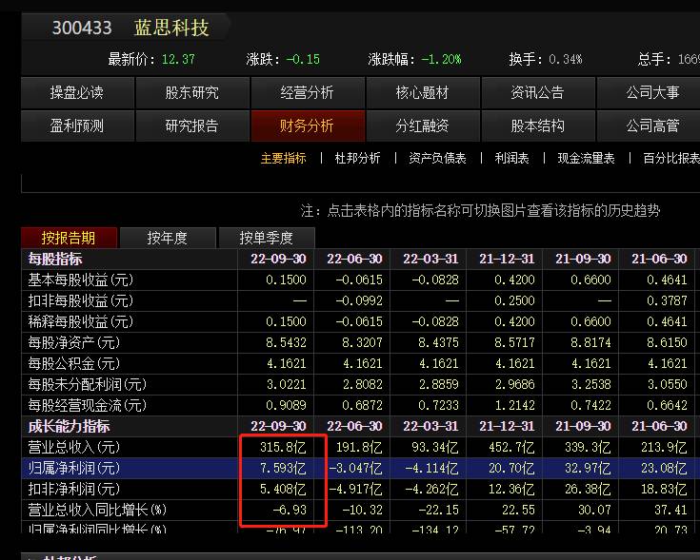Click the 每股公积金(元) indicator name

74,363
